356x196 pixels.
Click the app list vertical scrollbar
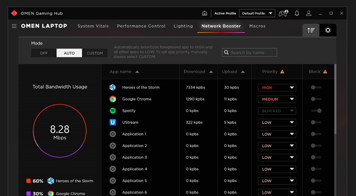[x=335, y=99]
